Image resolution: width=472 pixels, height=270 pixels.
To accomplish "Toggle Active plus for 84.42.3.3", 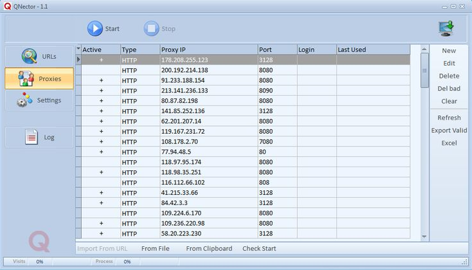I will [x=101, y=203].
